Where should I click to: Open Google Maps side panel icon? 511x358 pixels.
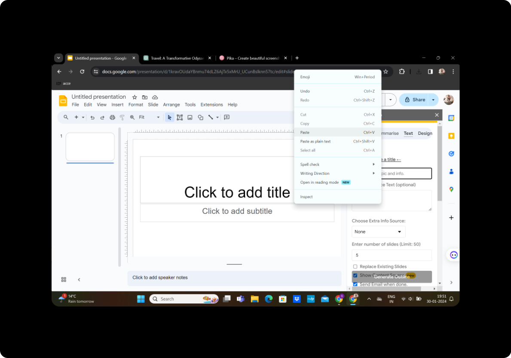(451, 189)
